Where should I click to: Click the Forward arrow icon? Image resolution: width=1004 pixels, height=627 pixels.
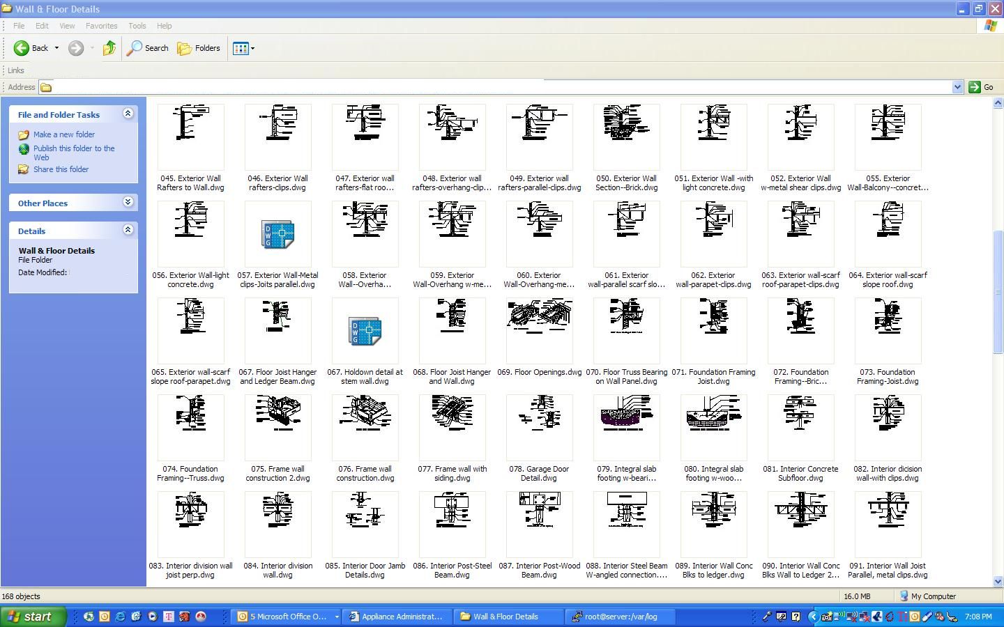point(76,48)
